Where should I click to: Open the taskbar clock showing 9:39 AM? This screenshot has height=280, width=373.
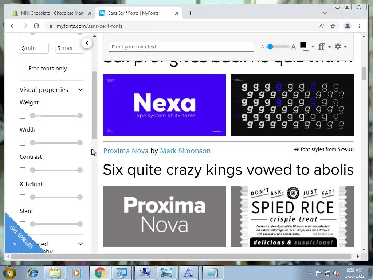pyautogui.click(x=354, y=273)
